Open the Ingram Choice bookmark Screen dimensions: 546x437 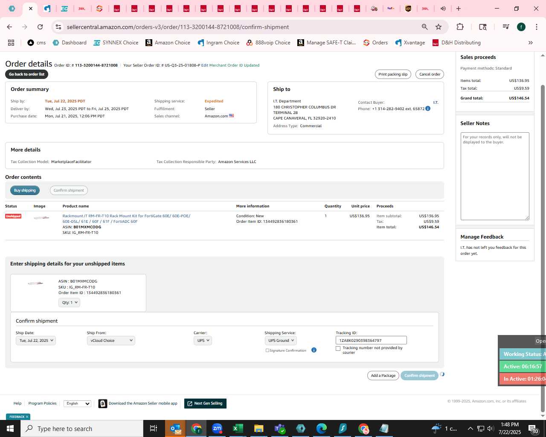coord(218,43)
